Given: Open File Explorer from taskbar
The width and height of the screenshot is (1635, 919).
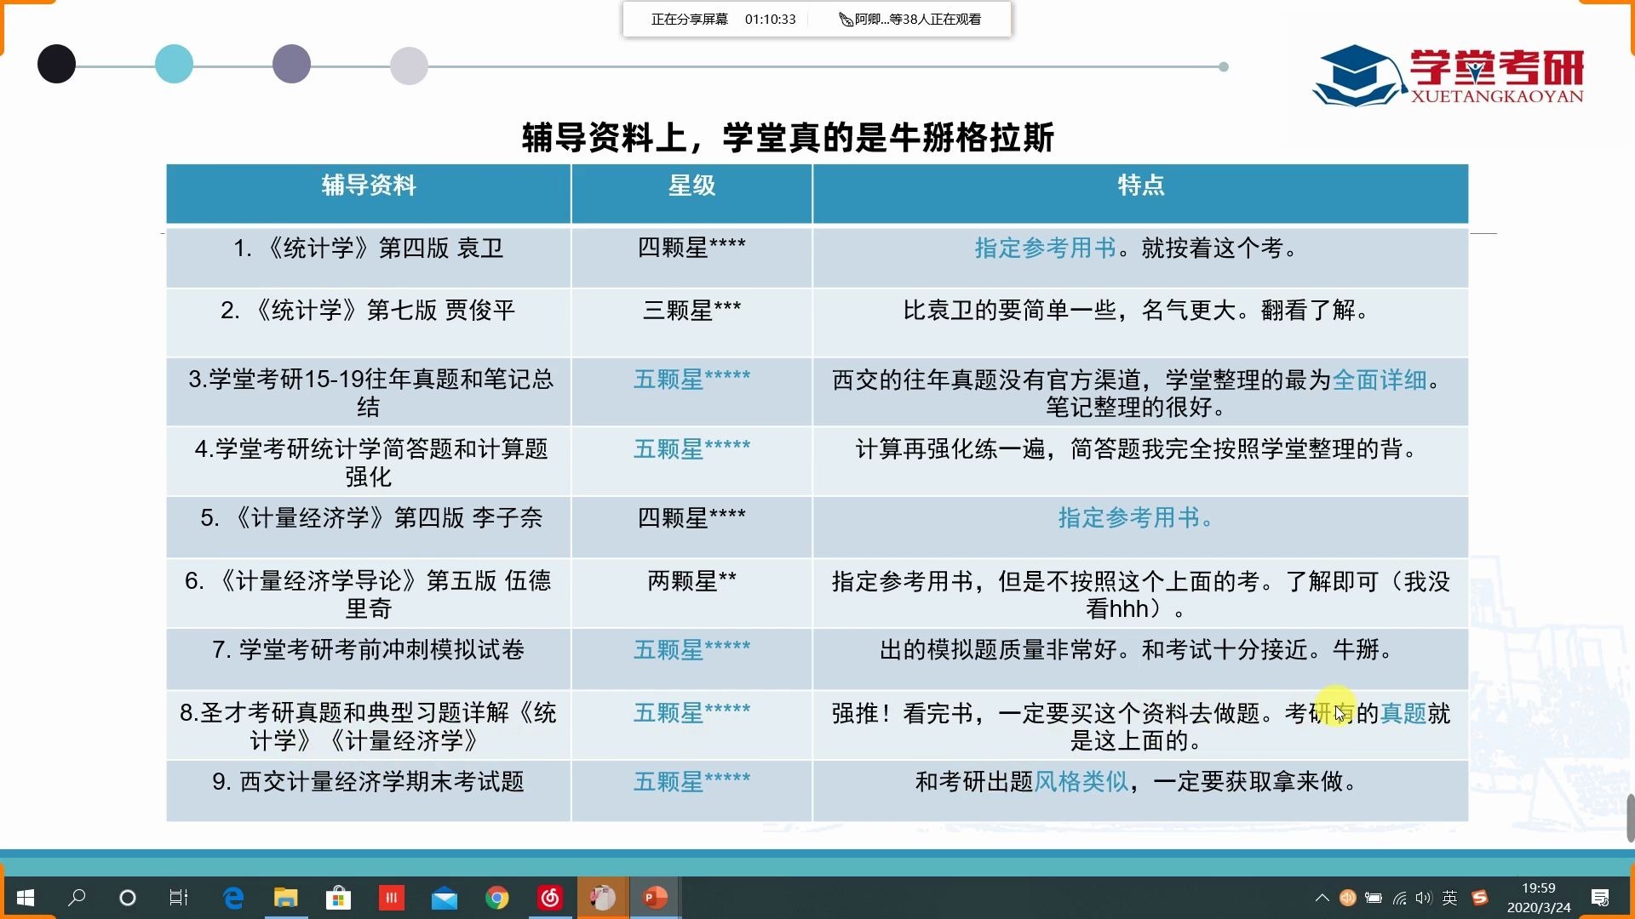Looking at the screenshot, I should pyautogui.click(x=285, y=898).
